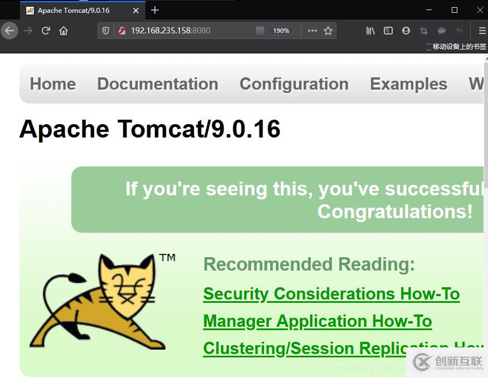
Task: Show insecure connection site information
Action: 122,31
